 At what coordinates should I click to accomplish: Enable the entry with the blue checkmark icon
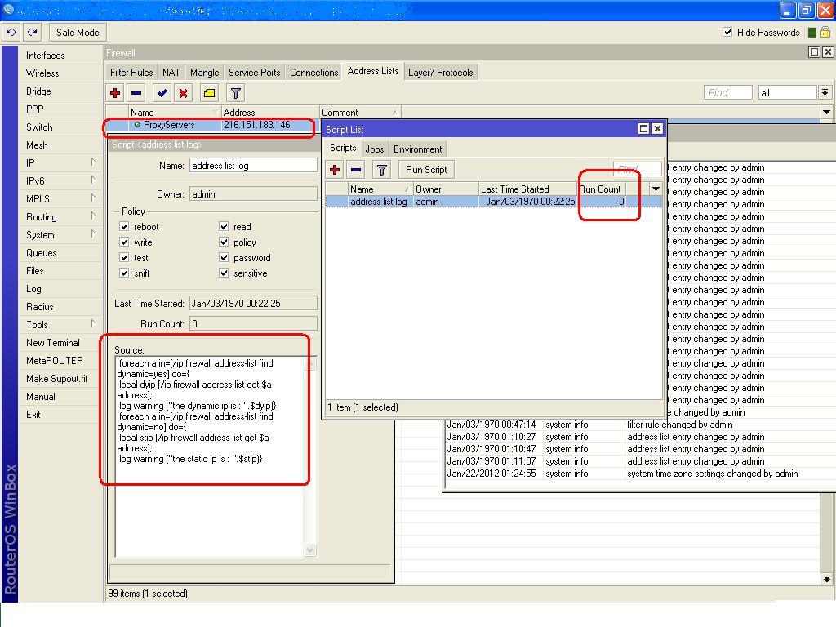point(162,93)
